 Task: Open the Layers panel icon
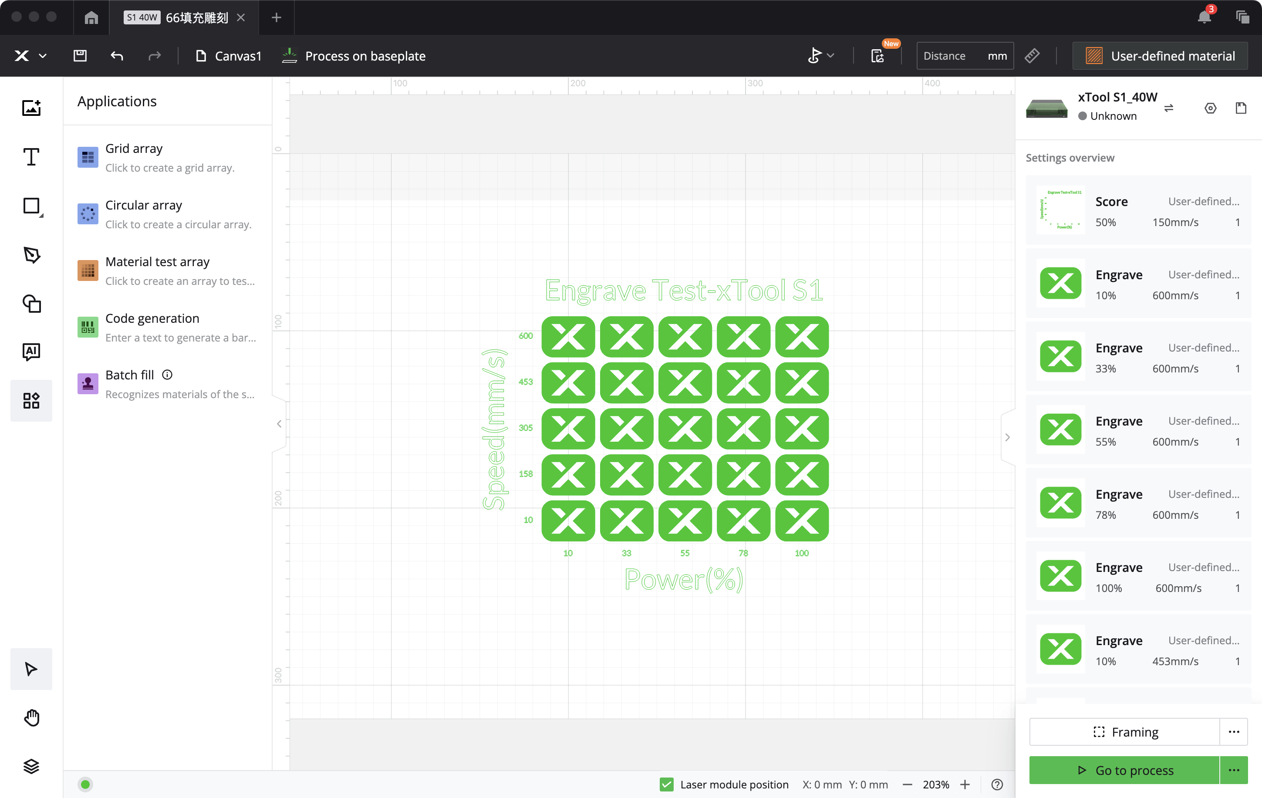point(31,766)
